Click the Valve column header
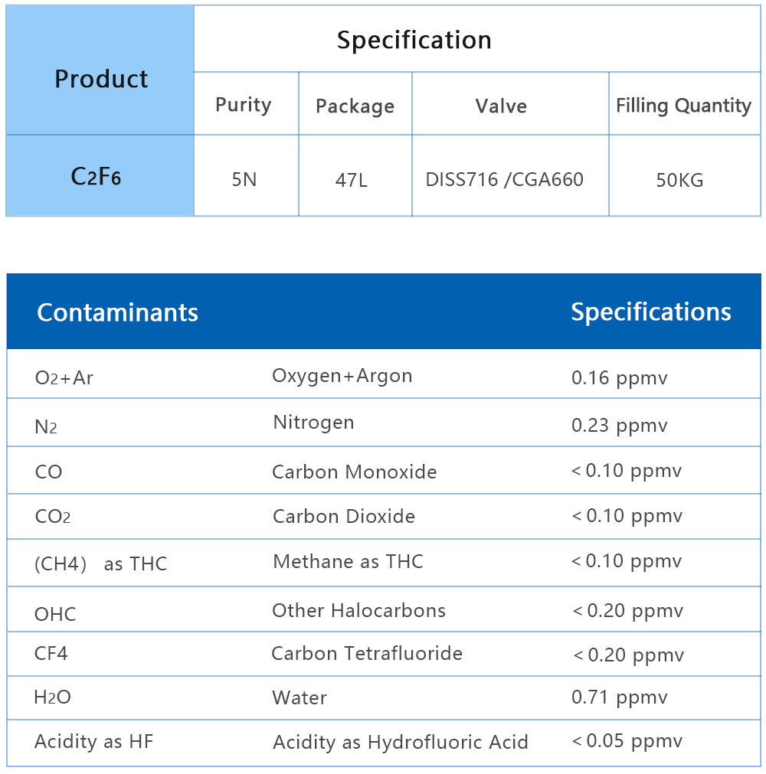Image resolution: width=766 pixels, height=774 pixels. [x=501, y=106]
